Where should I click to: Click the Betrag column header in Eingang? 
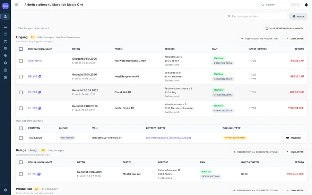[299, 49]
